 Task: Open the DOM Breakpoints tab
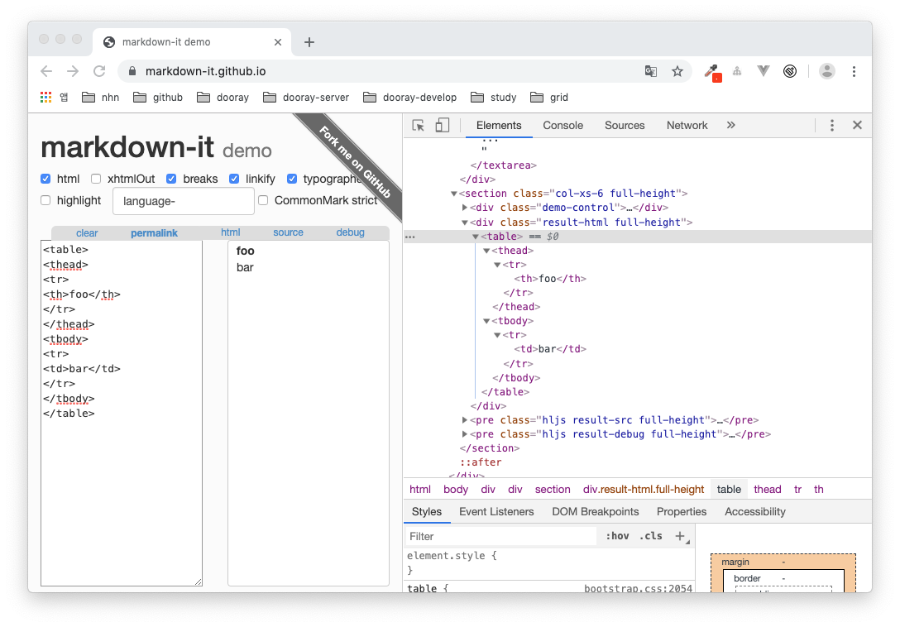coord(596,511)
